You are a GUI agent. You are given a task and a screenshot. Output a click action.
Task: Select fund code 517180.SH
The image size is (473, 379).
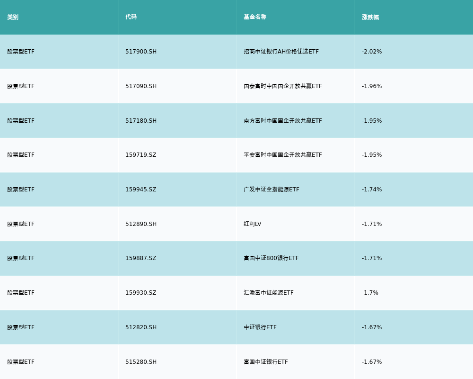(141, 121)
